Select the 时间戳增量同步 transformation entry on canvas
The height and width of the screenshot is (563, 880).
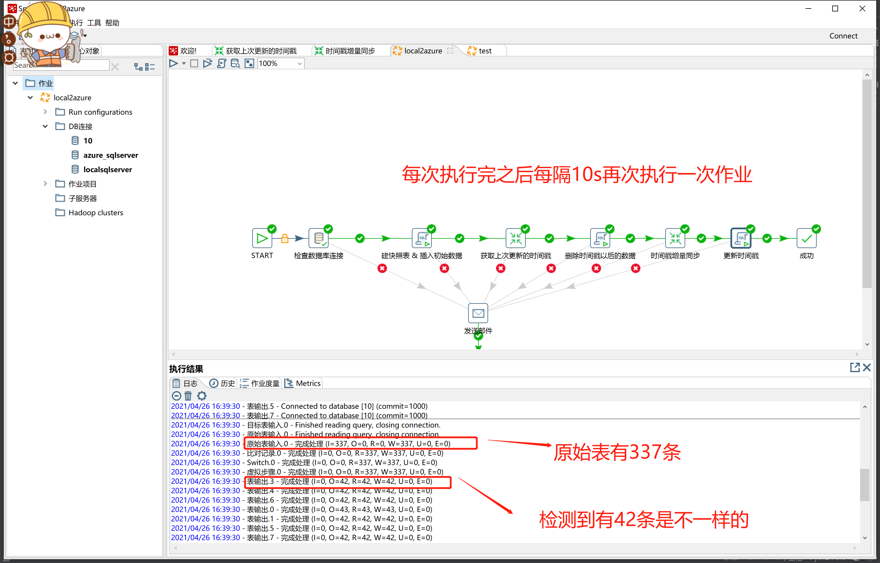(675, 238)
